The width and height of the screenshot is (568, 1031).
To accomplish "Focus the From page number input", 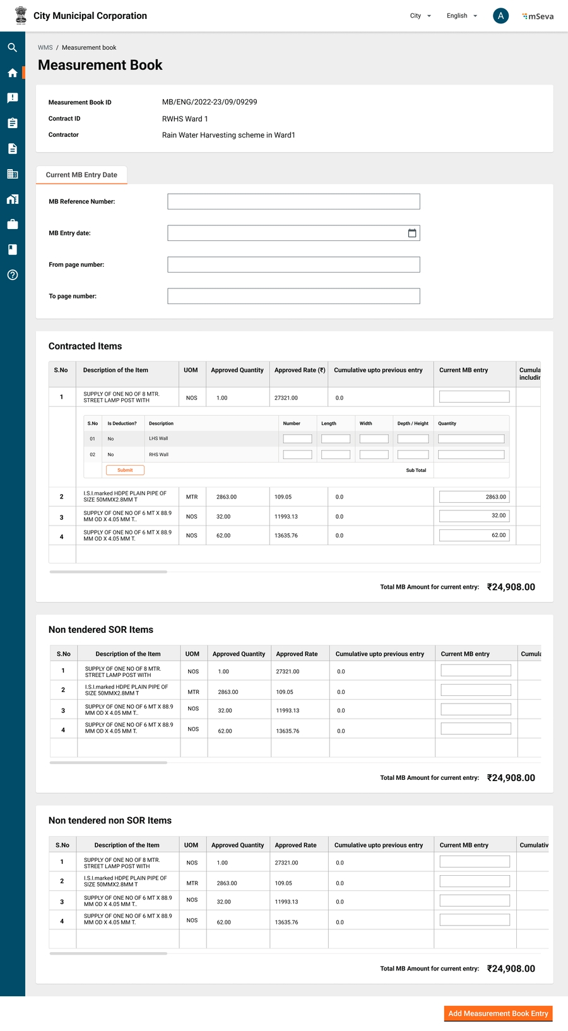I will tap(293, 265).
